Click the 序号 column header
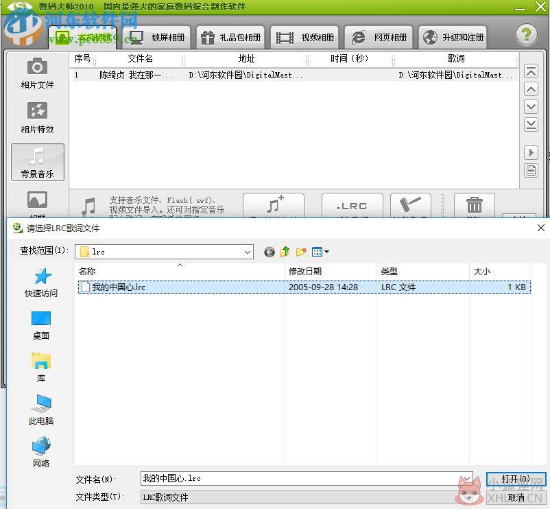Image resolution: width=550 pixels, height=509 pixels. coord(83,58)
